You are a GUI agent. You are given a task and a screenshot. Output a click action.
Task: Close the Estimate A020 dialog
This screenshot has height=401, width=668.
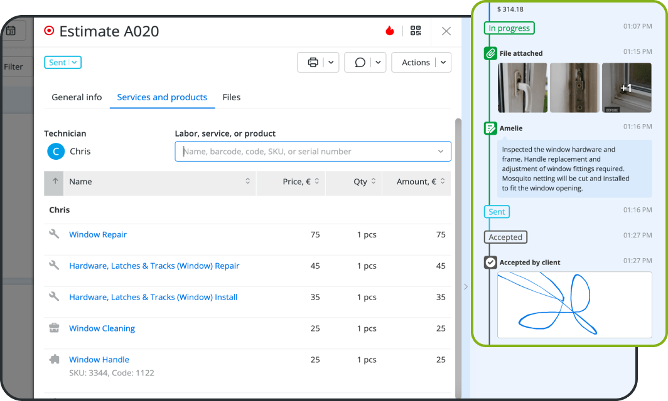[446, 31]
